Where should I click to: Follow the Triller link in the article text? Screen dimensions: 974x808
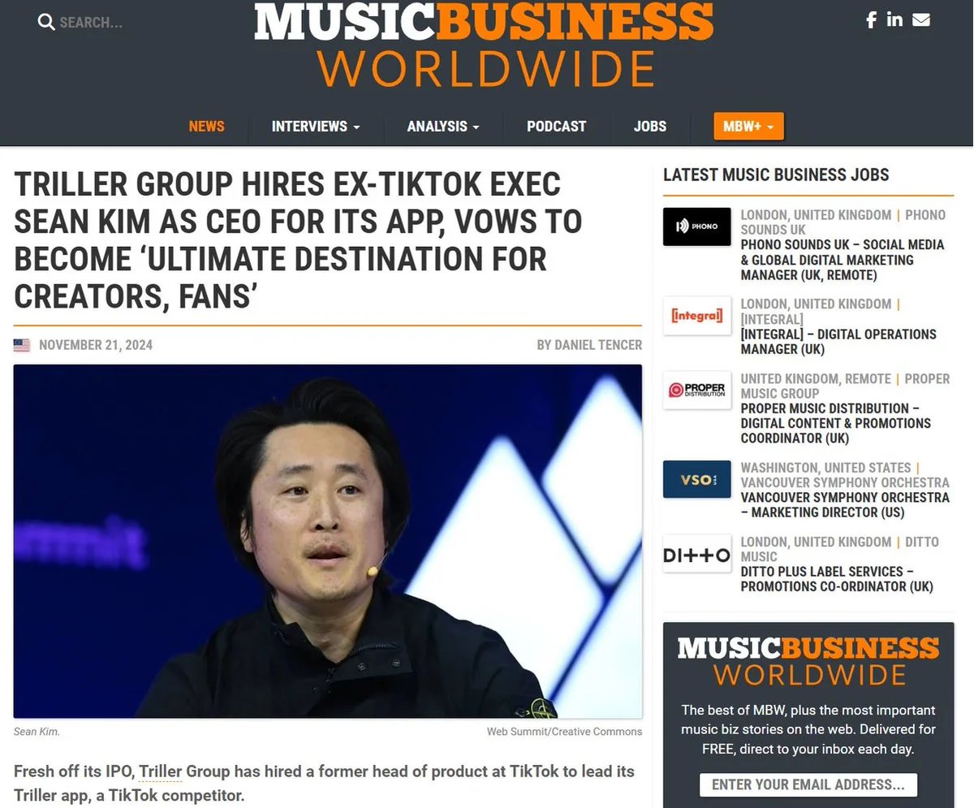160,771
